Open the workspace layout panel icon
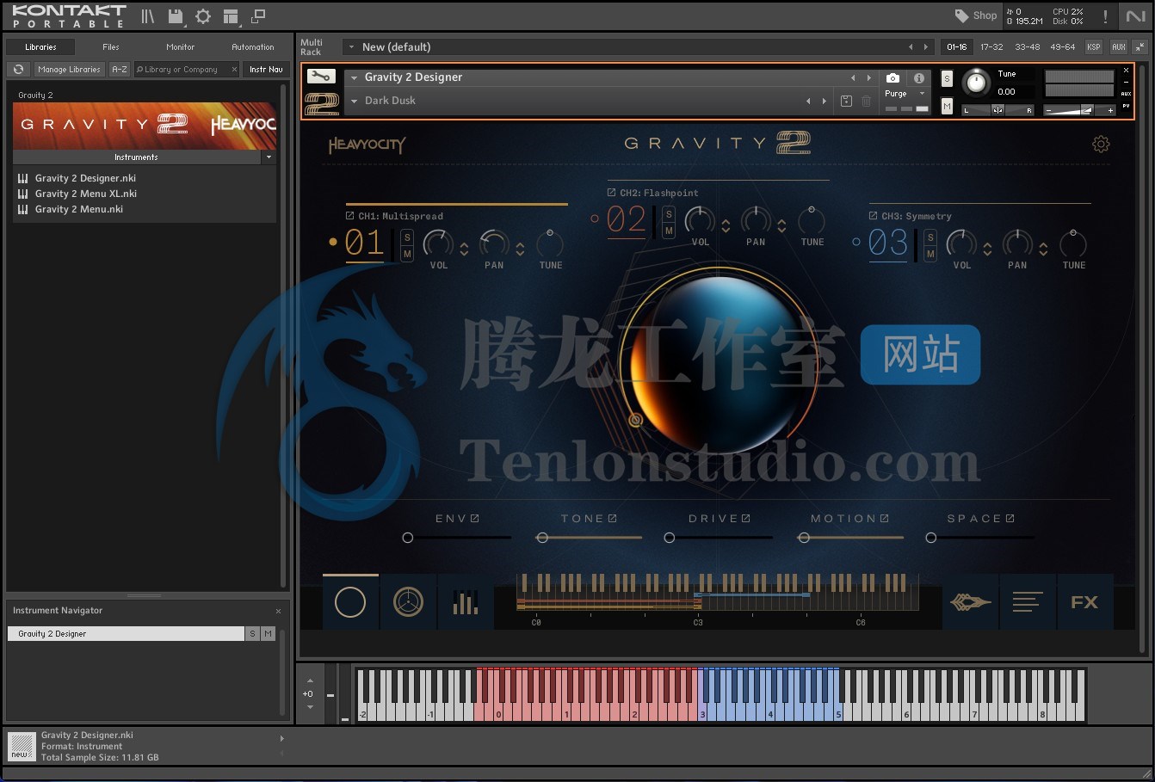The image size is (1155, 782). point(231,16)
